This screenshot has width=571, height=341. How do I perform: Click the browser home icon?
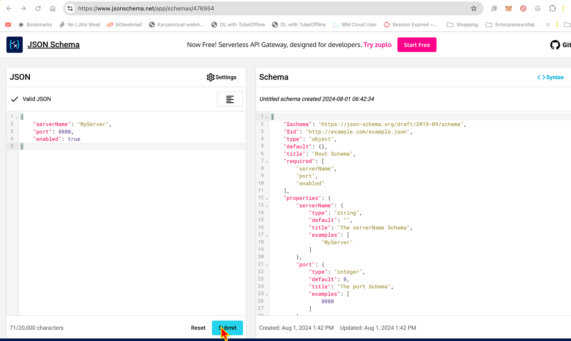(52, 8)
